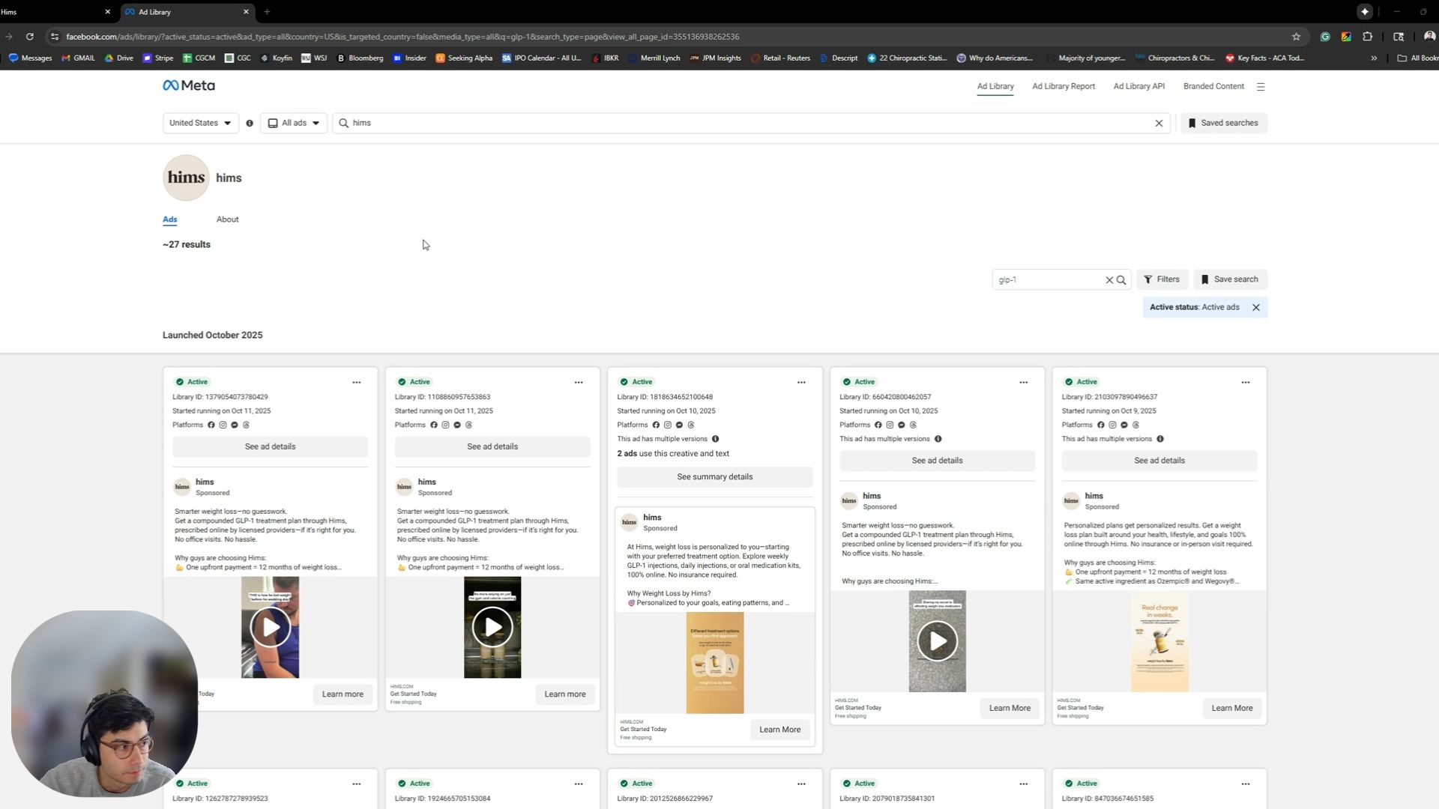Play video in ad 660420800462057

[937, 641]
